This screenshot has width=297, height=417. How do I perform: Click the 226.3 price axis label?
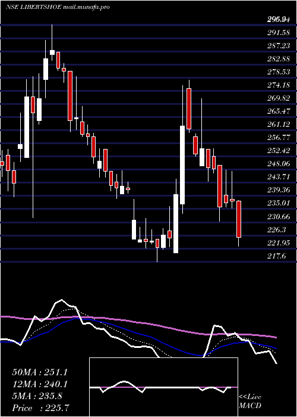(x=276, y=229)
